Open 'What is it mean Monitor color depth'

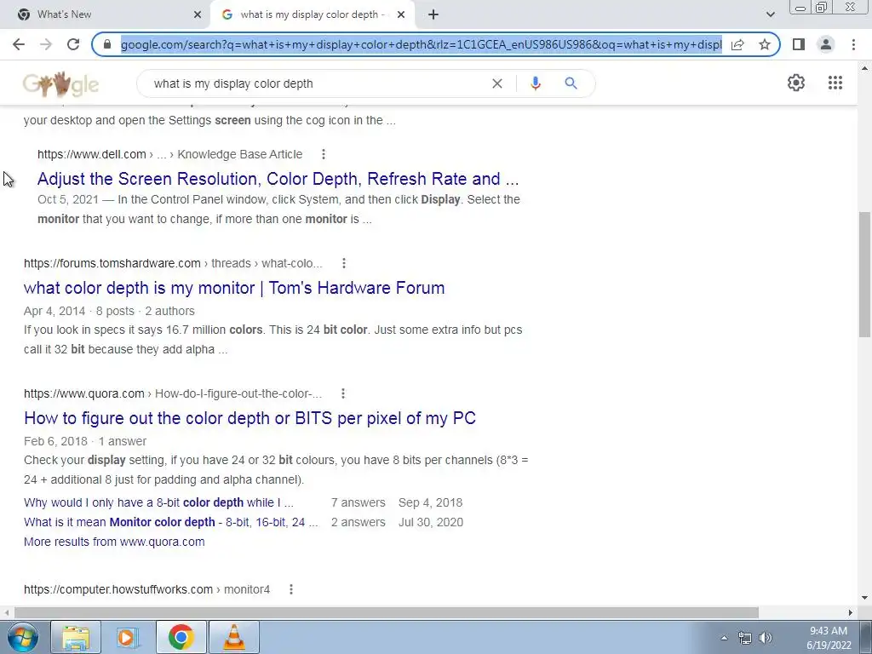(170, 522)
